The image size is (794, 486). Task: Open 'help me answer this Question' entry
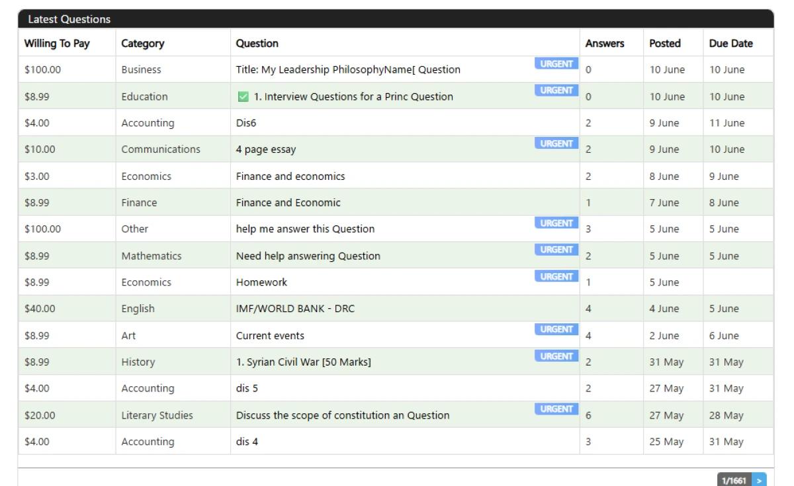point(305,229)
